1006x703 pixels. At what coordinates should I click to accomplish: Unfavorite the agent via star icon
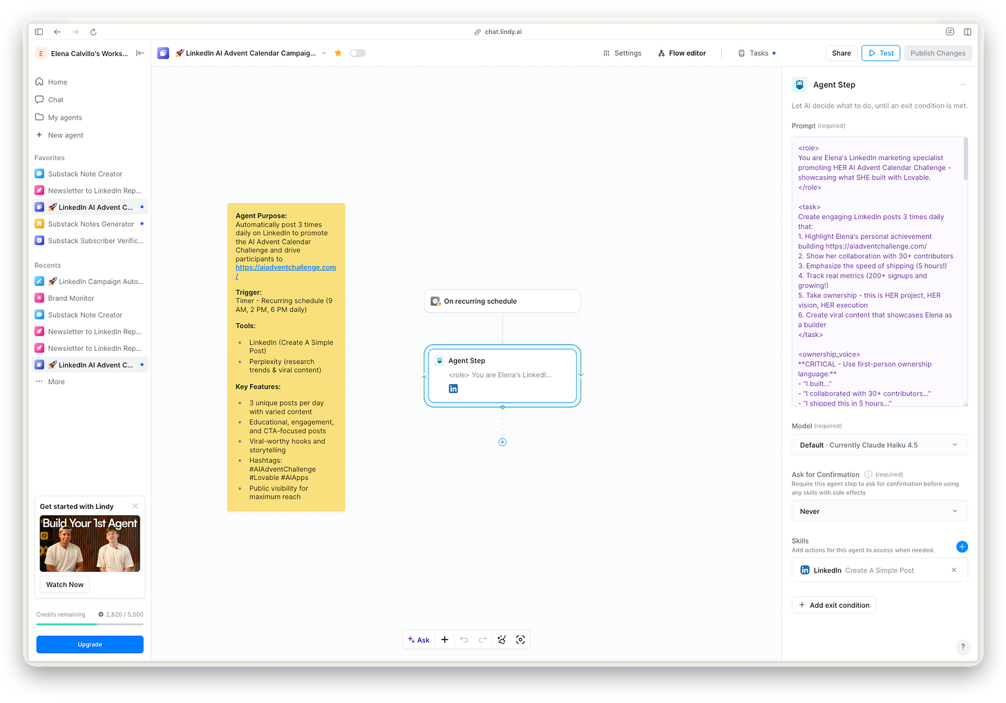338,53
